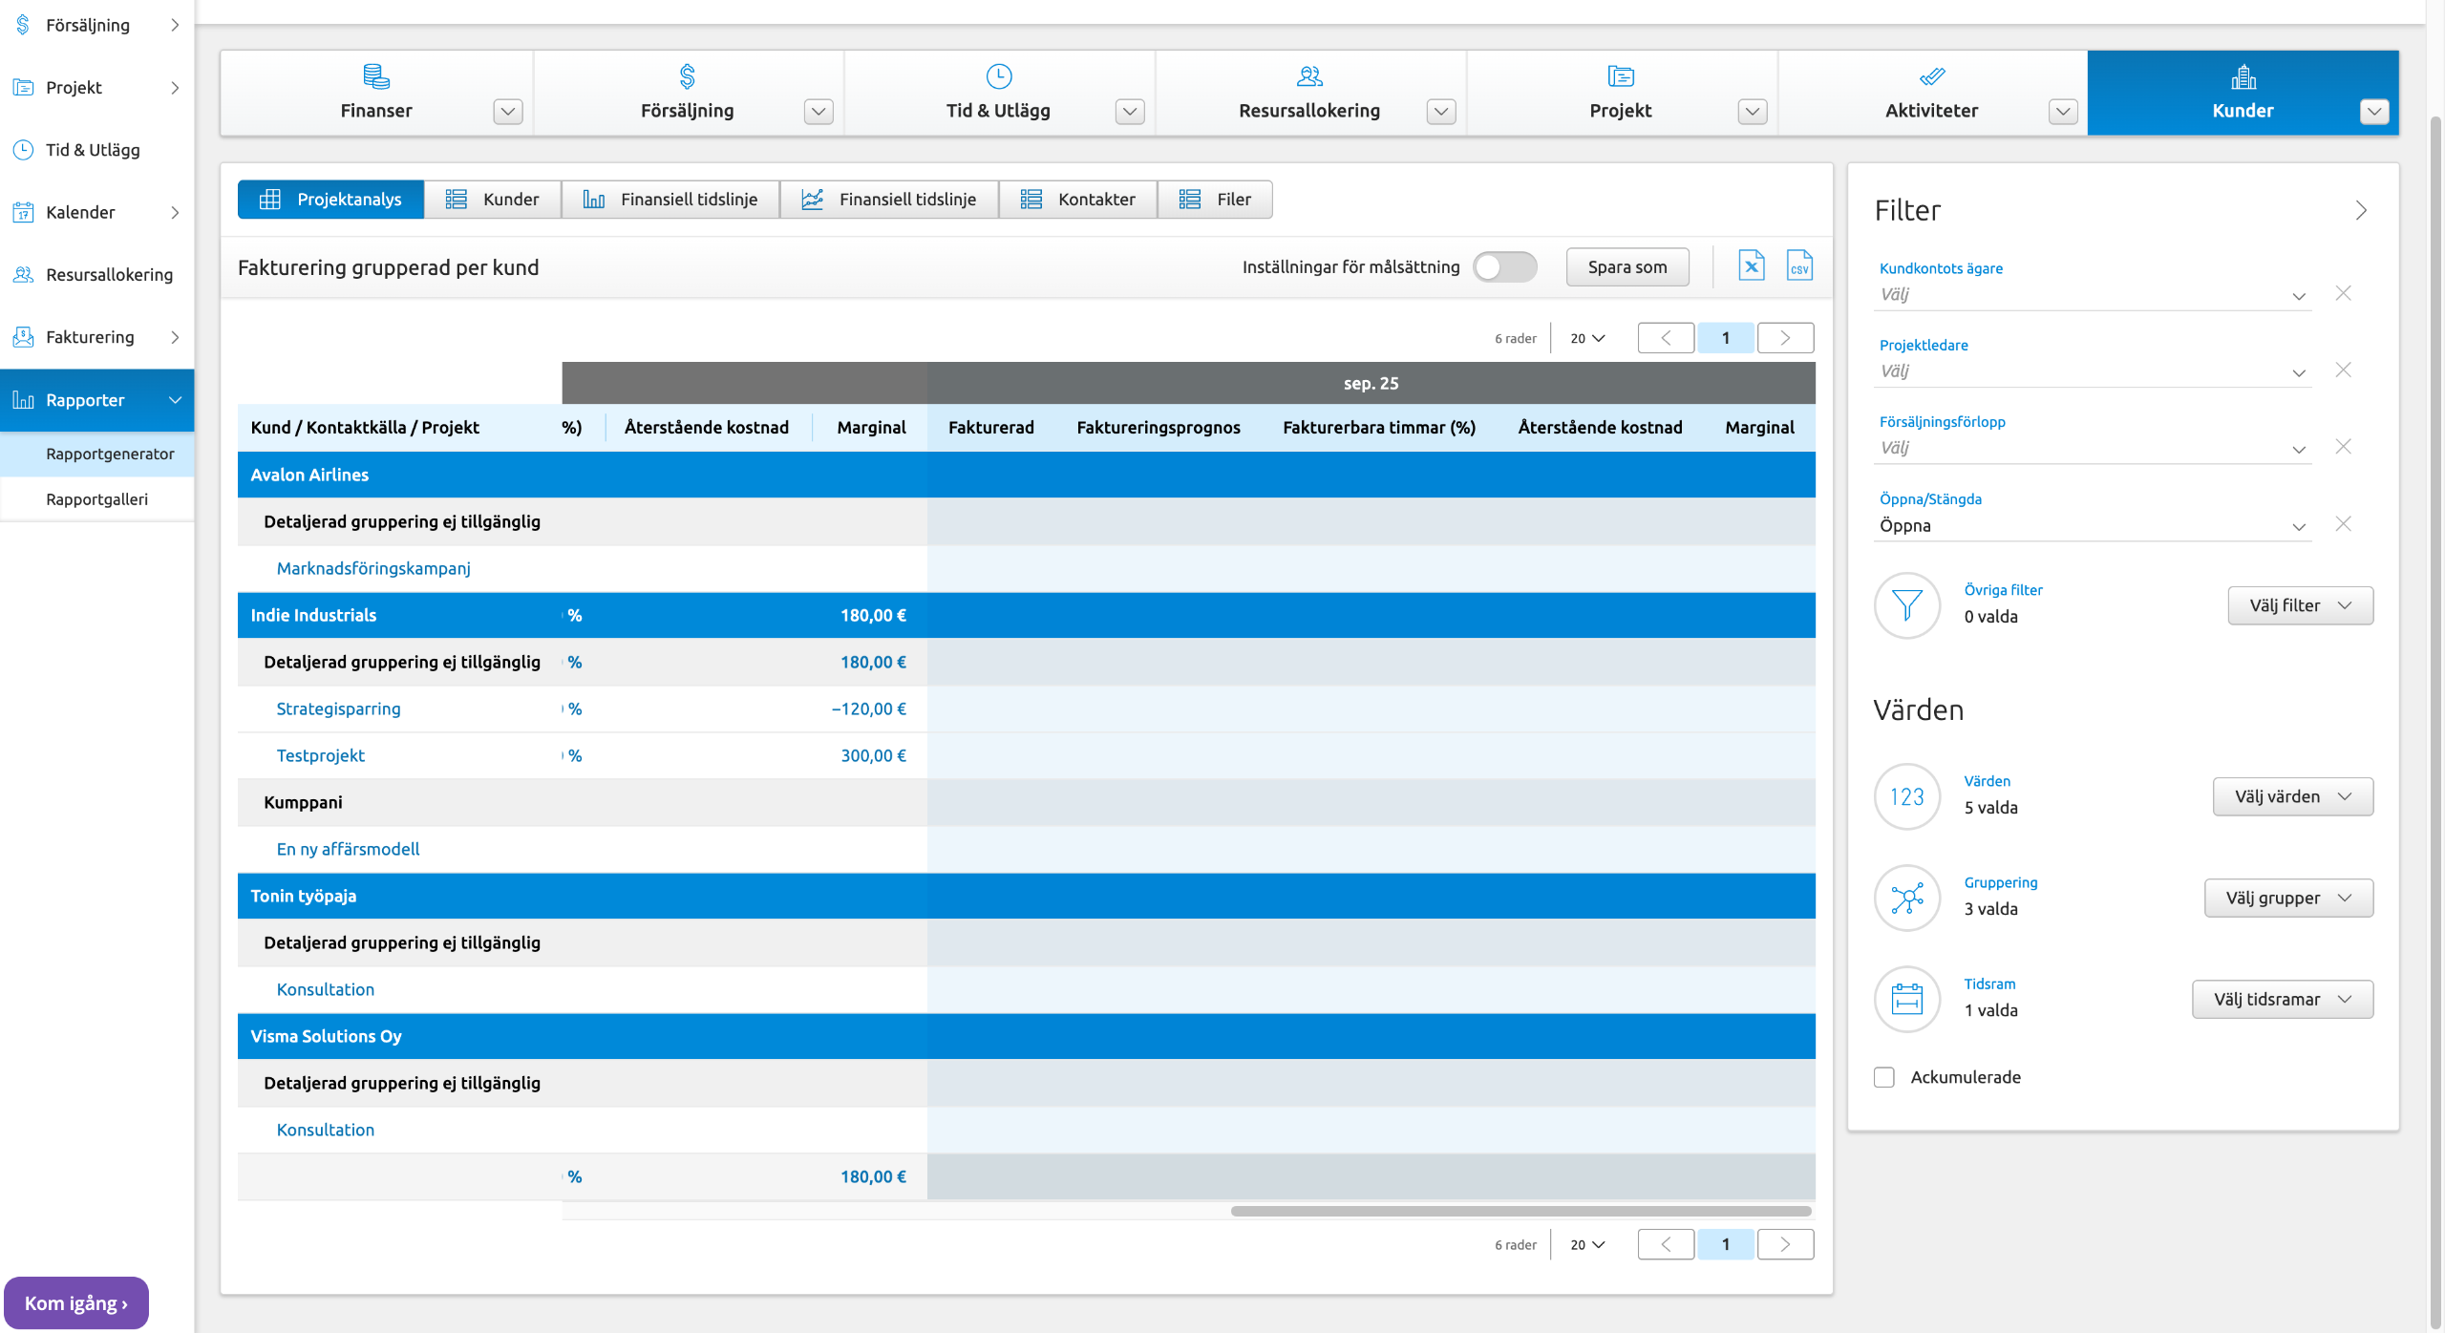Collapse the Filter panel with arrow
Viewport: 2445px width, 1333px height.
[2361, 210]
